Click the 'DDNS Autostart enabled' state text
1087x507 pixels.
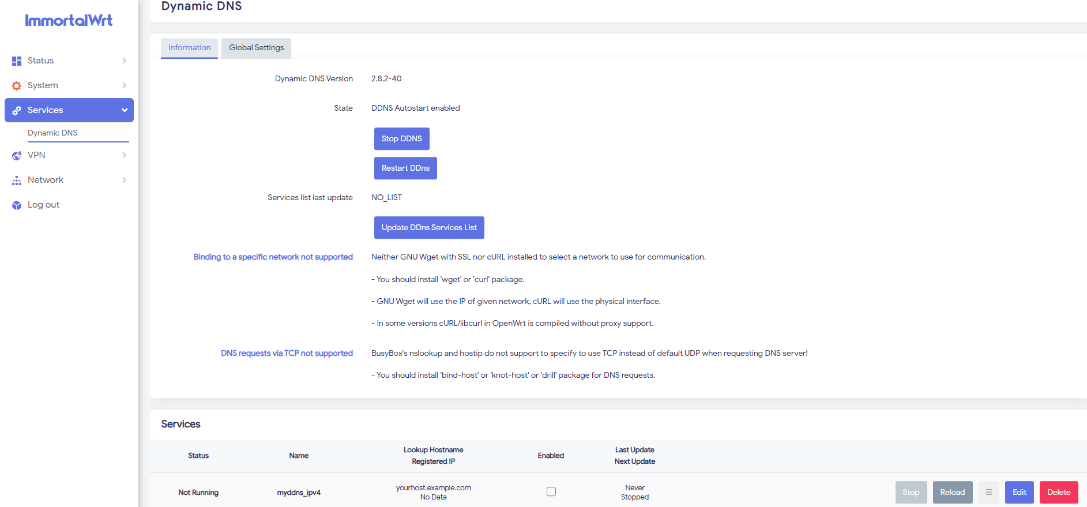coord(416,108)
